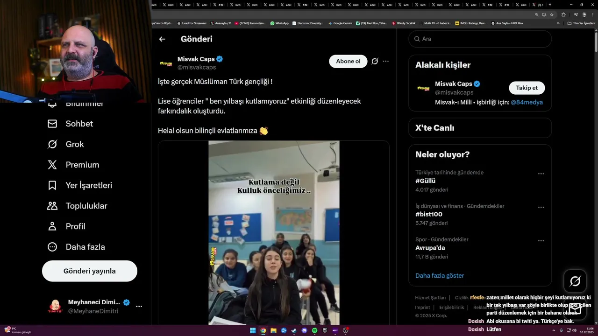598x336 pixels.
Task: Open File Explorer from the taskbar
Action: tap(273, 330)
